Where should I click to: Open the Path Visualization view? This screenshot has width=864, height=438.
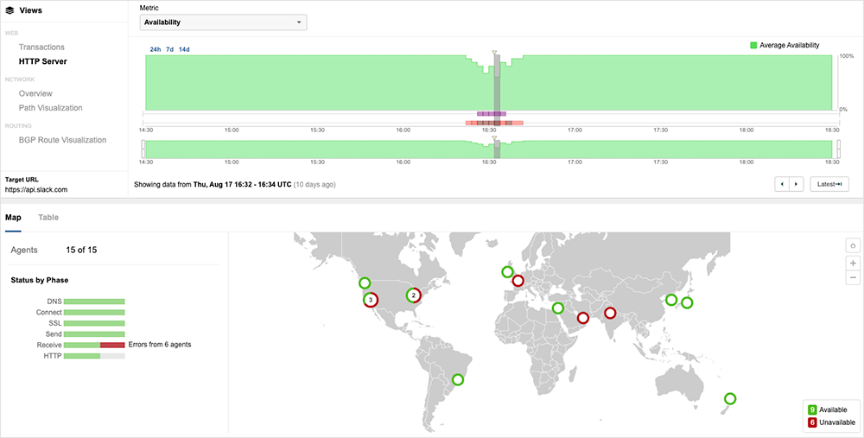51,108
